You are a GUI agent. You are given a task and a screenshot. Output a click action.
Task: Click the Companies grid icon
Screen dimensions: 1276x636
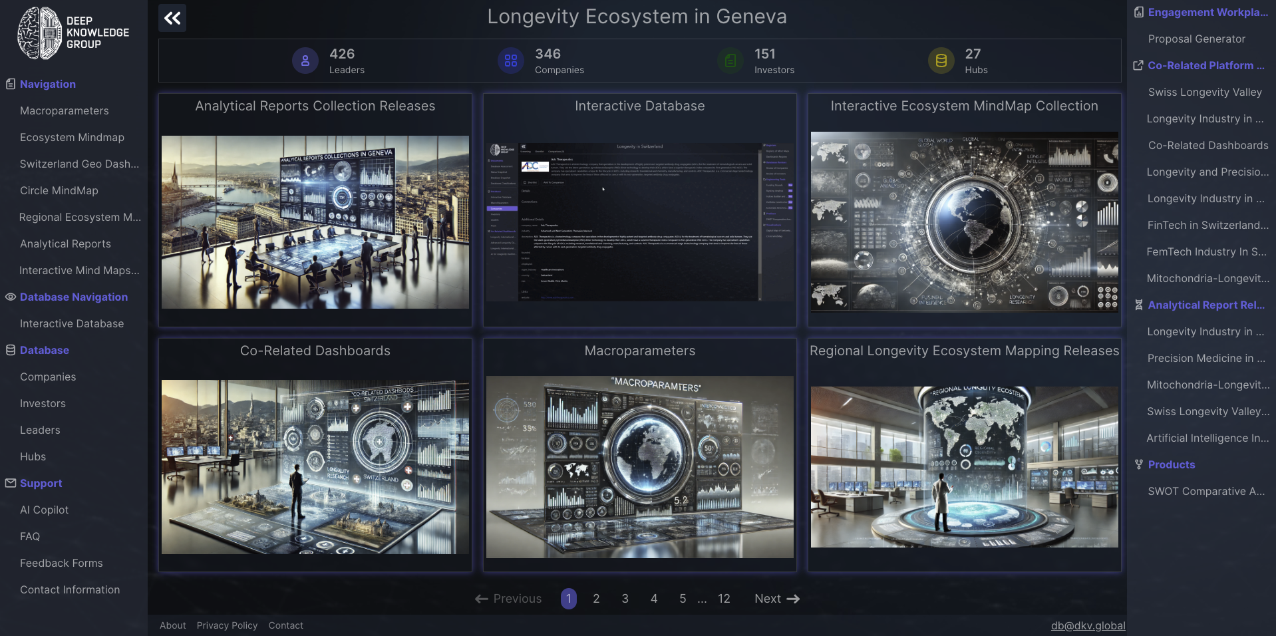pyautogui.click(x=510, y=61)
